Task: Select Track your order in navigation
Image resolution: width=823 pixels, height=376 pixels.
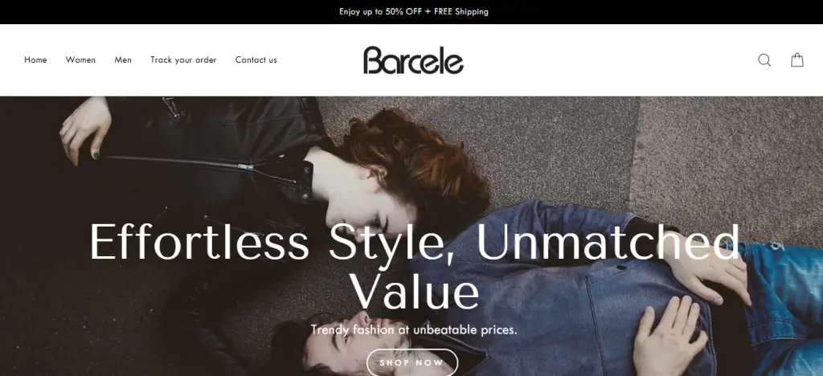Action: (183, 59)
